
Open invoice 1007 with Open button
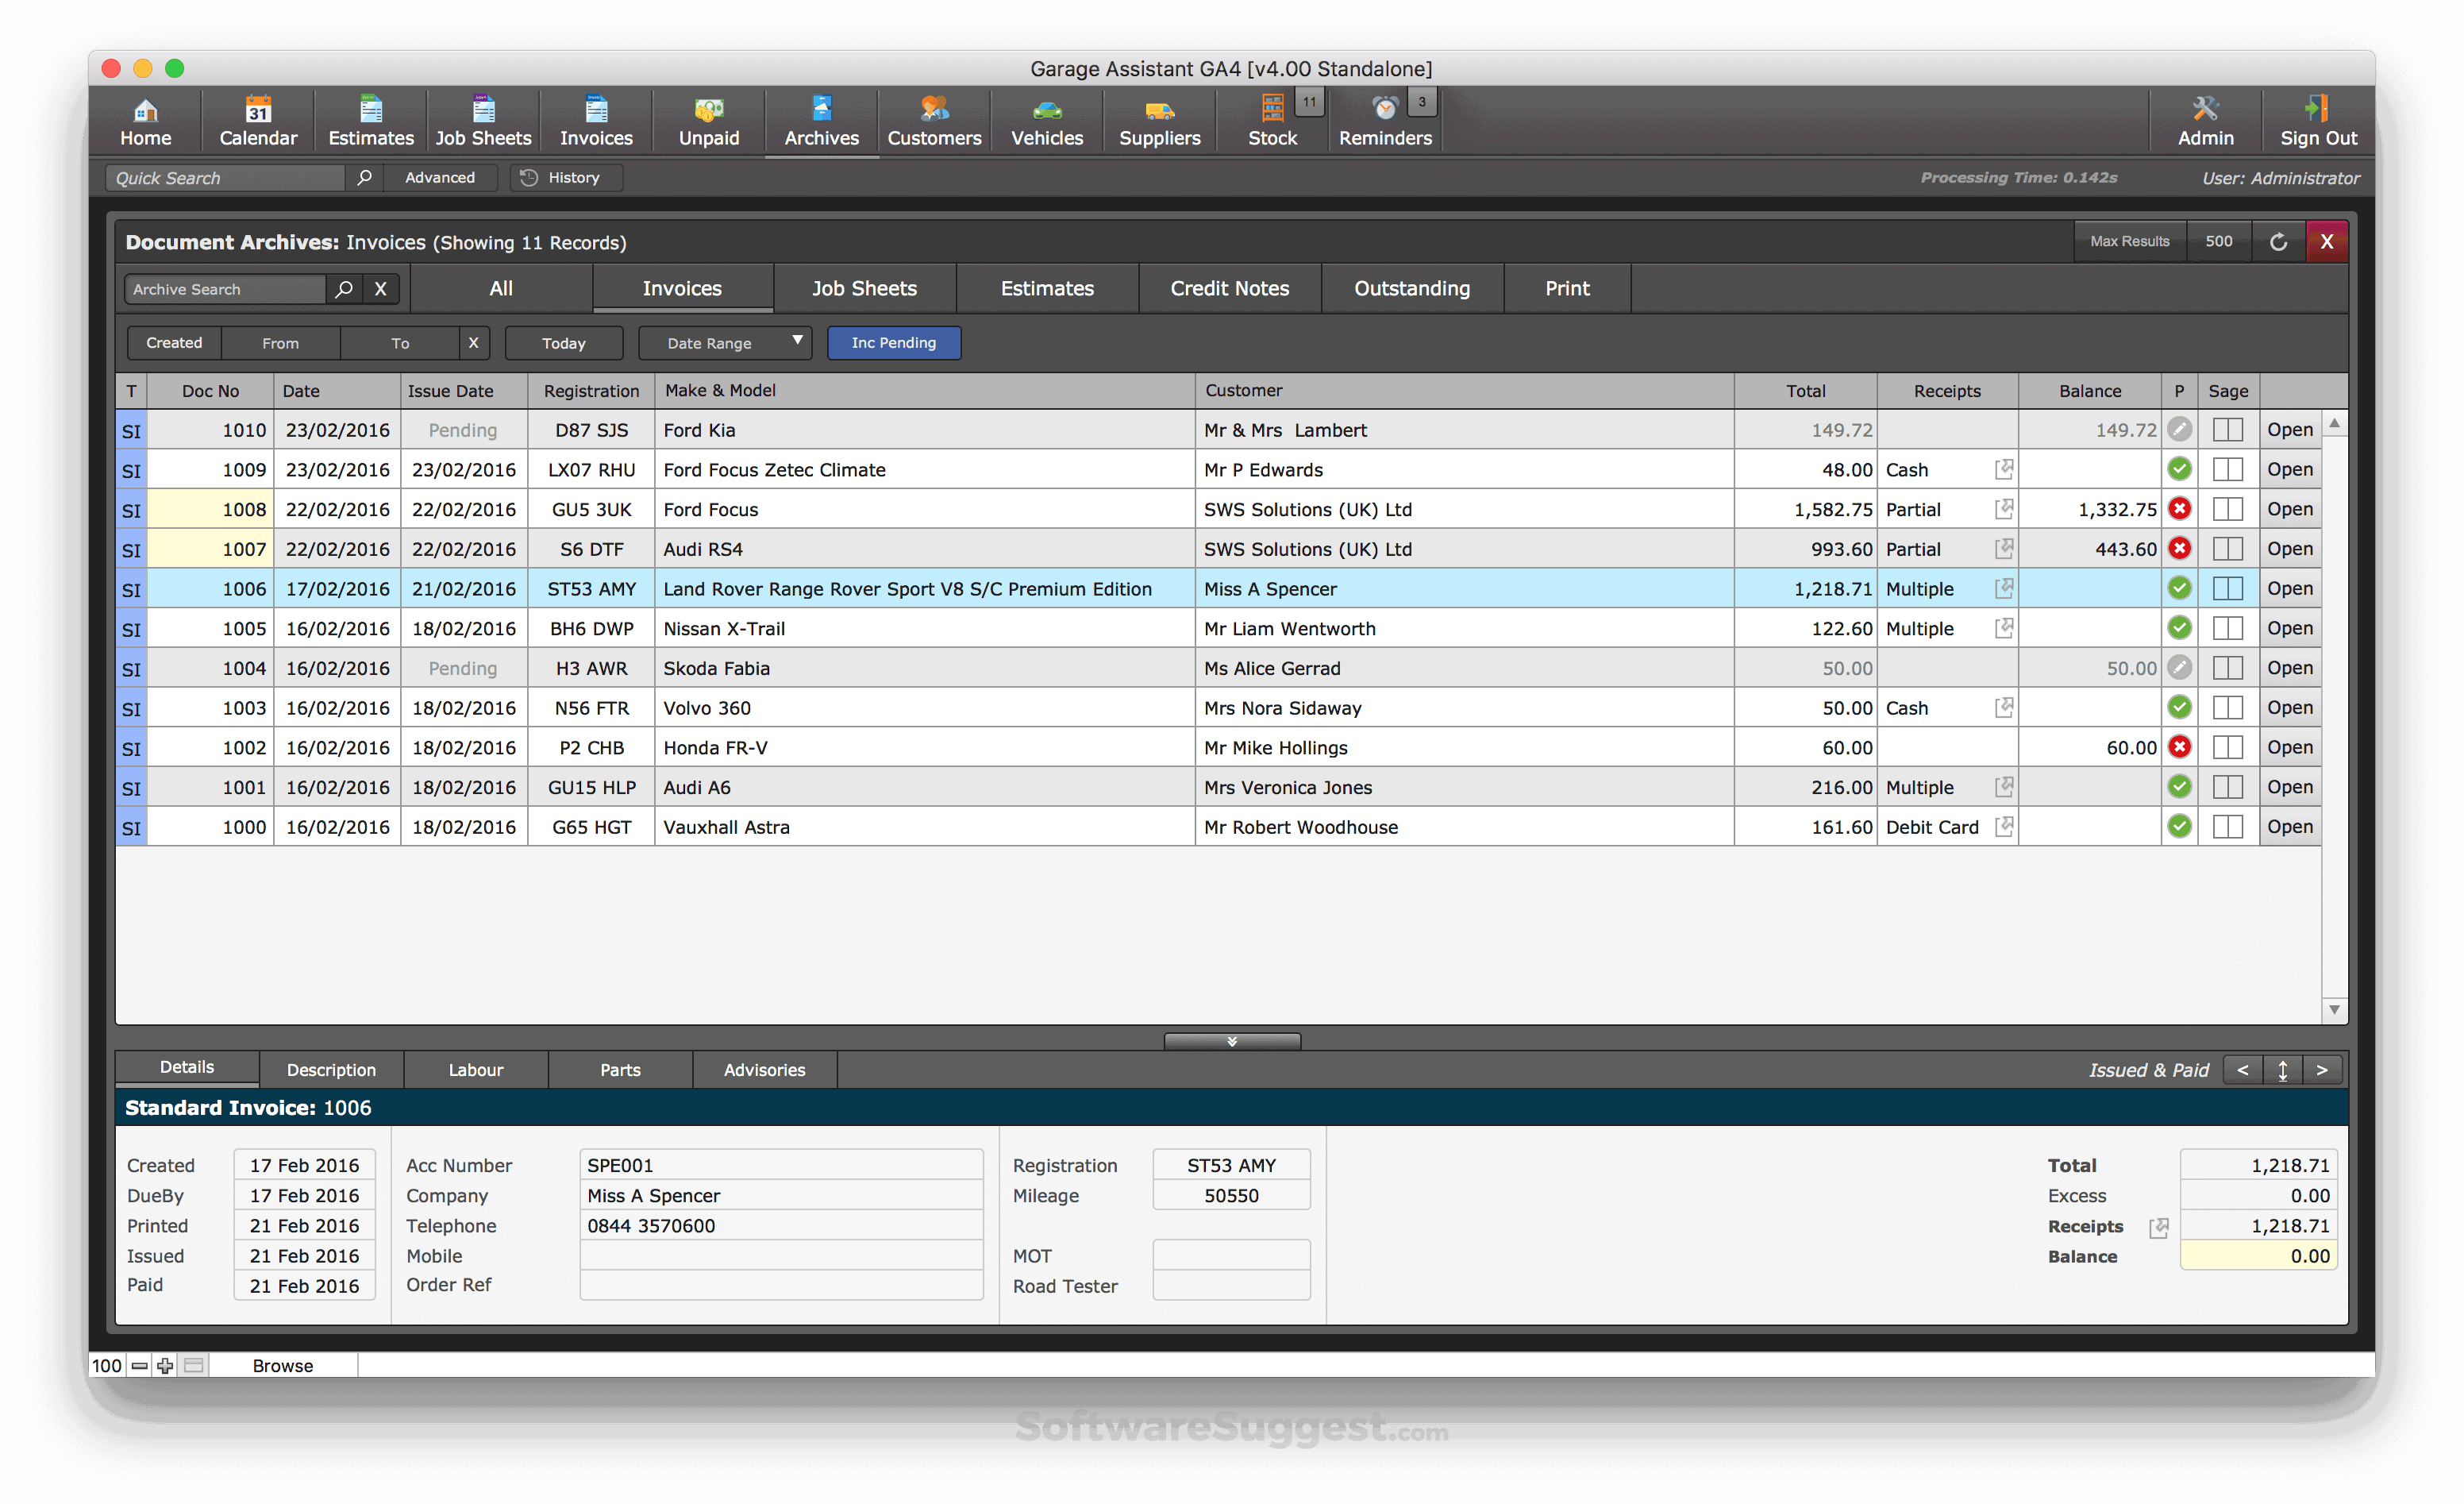pyautogui.click(x=2289, y=550)
